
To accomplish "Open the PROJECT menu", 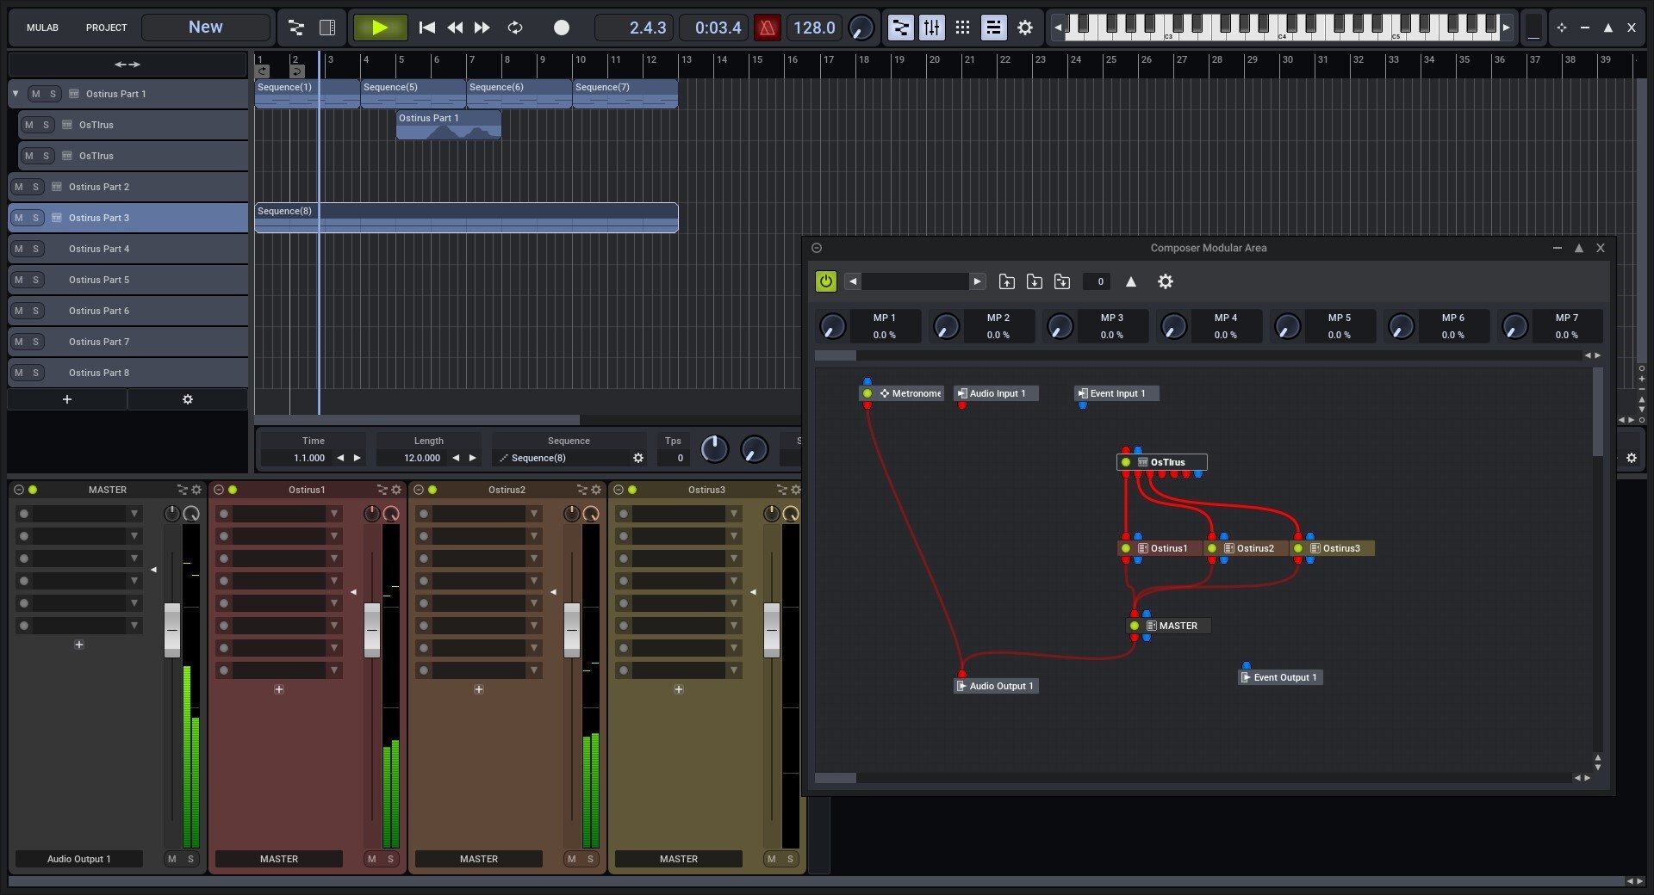I will (x=106, y=28).
